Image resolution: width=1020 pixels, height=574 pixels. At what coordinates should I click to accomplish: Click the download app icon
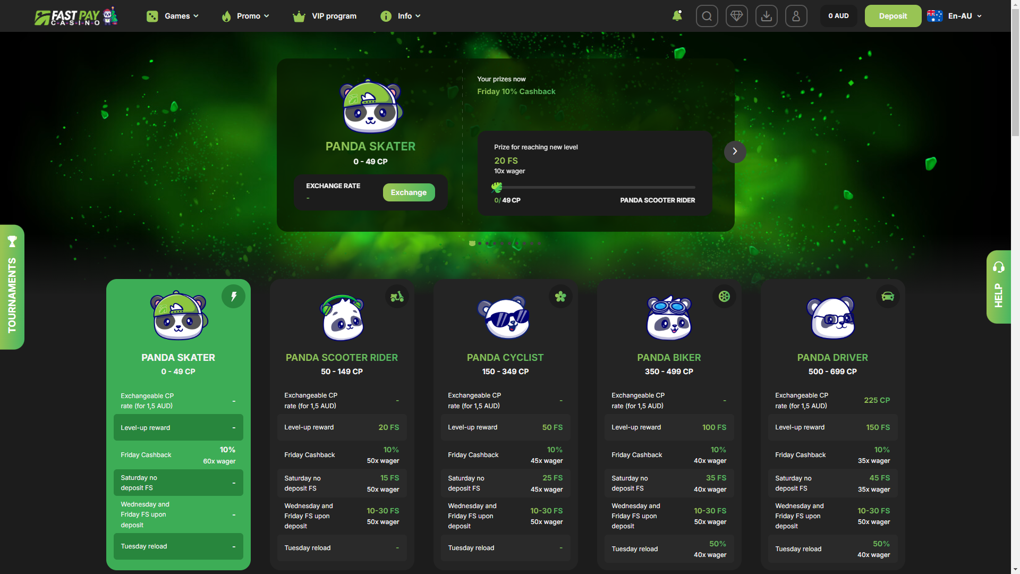766,16
